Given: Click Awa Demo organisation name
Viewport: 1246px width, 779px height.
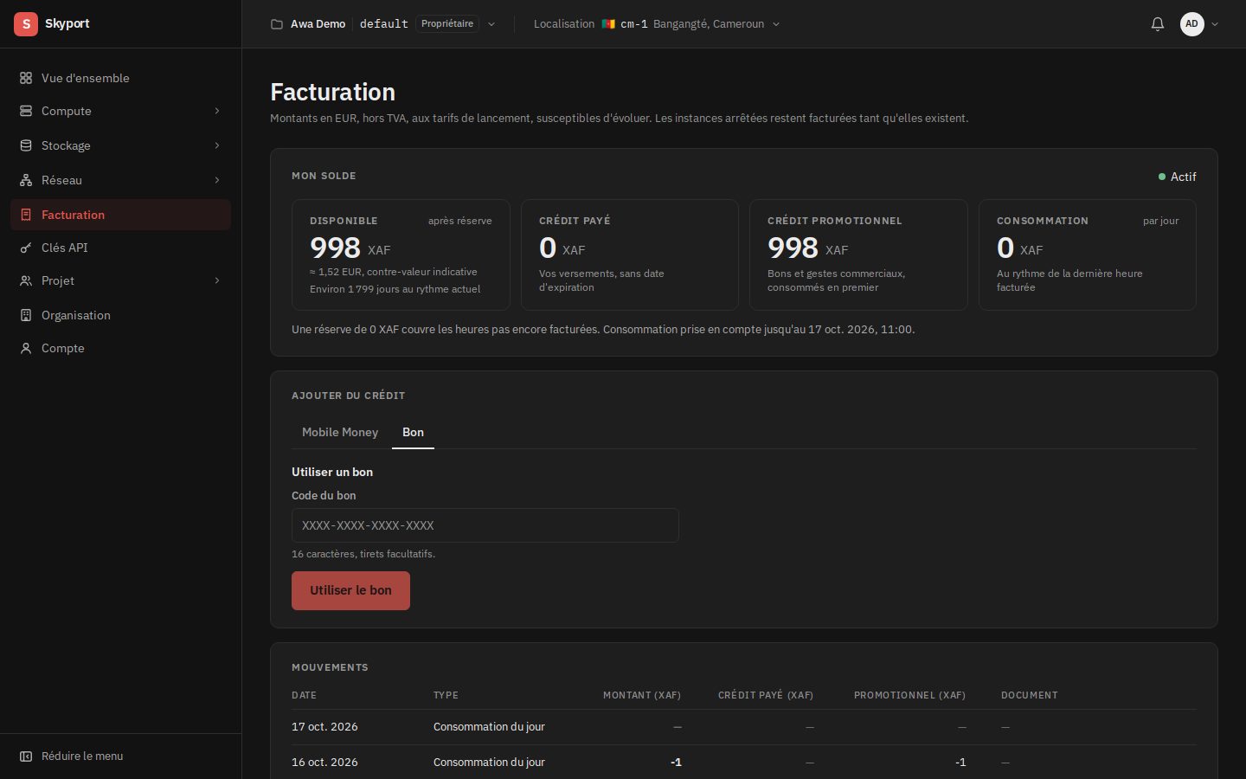Looking at the screenshot, I should coord(318,24).
